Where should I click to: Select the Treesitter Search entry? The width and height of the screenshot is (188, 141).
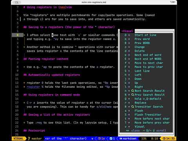pos(149,107)
